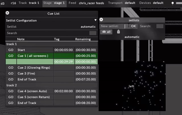Focus the Cue List Search field
Screen dimensions: 182x115
pos(93,33)
